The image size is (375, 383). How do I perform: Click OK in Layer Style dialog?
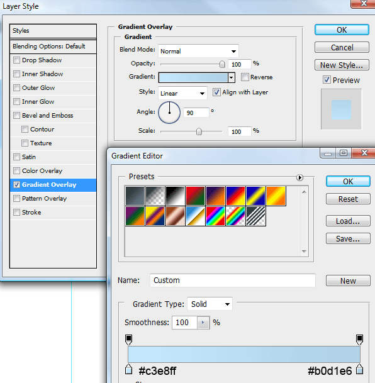pyautogui.click(x=342, y=30)
